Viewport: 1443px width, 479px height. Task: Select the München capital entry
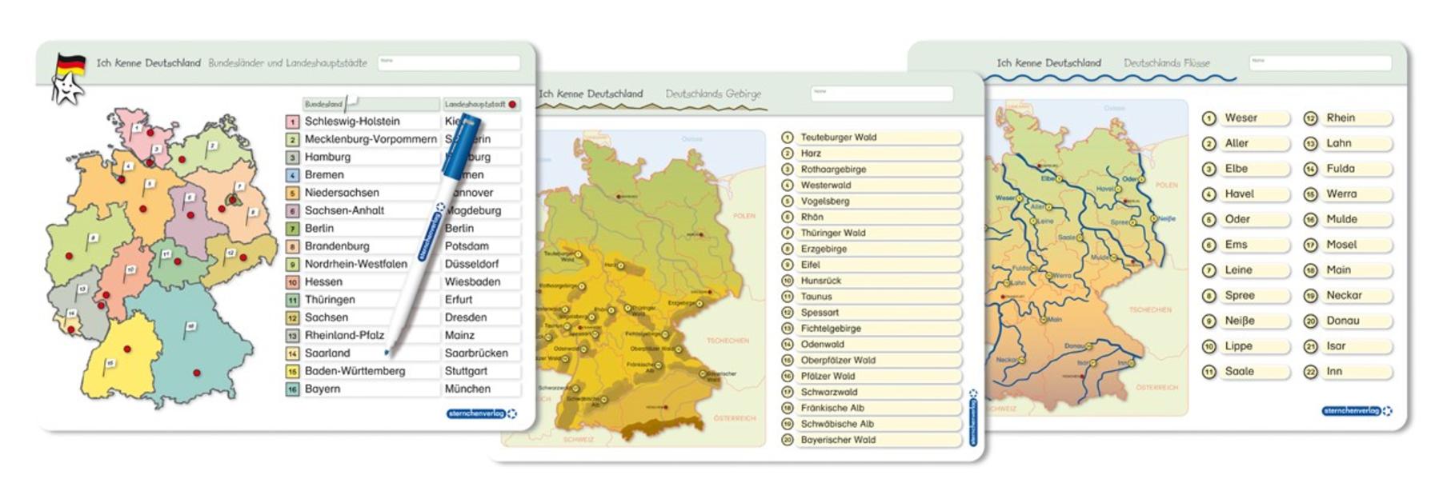pyautogui.click(x=468, y=389)
